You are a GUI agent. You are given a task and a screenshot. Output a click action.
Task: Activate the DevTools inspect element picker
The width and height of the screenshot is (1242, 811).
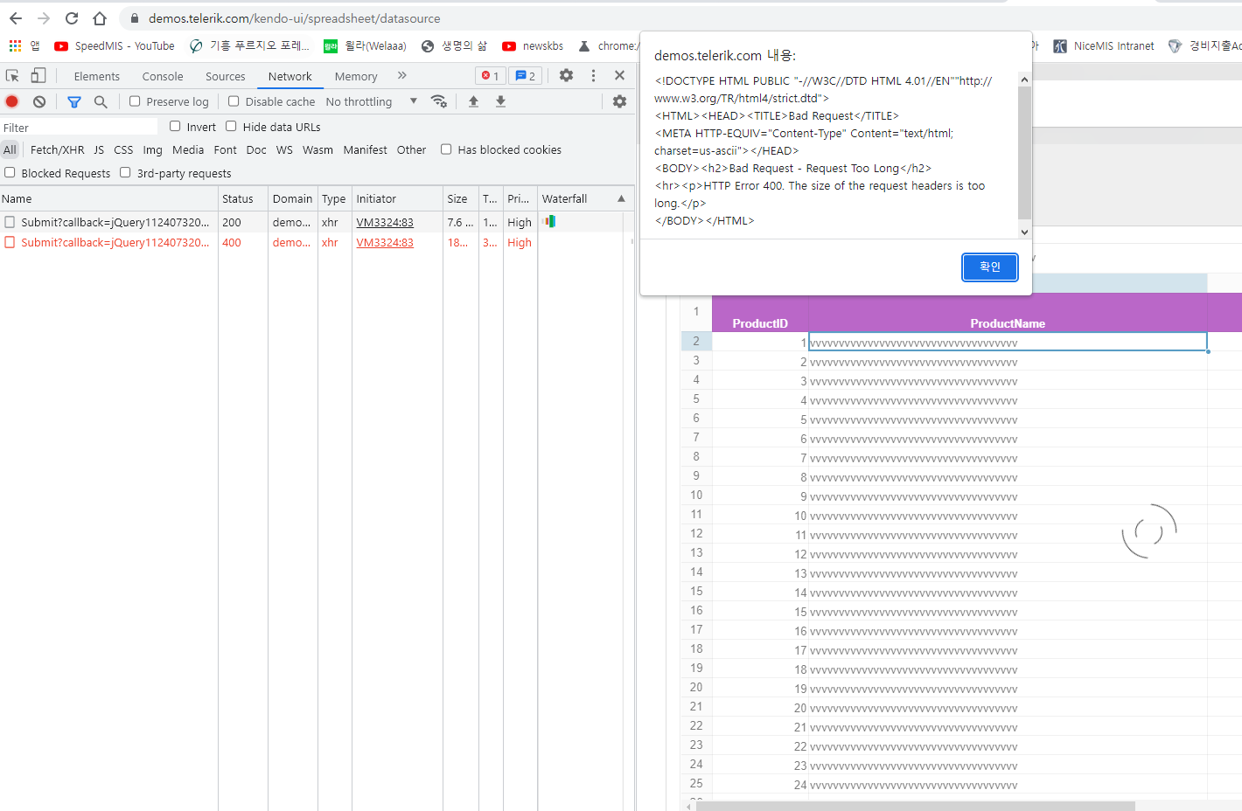tap(12, 76)
